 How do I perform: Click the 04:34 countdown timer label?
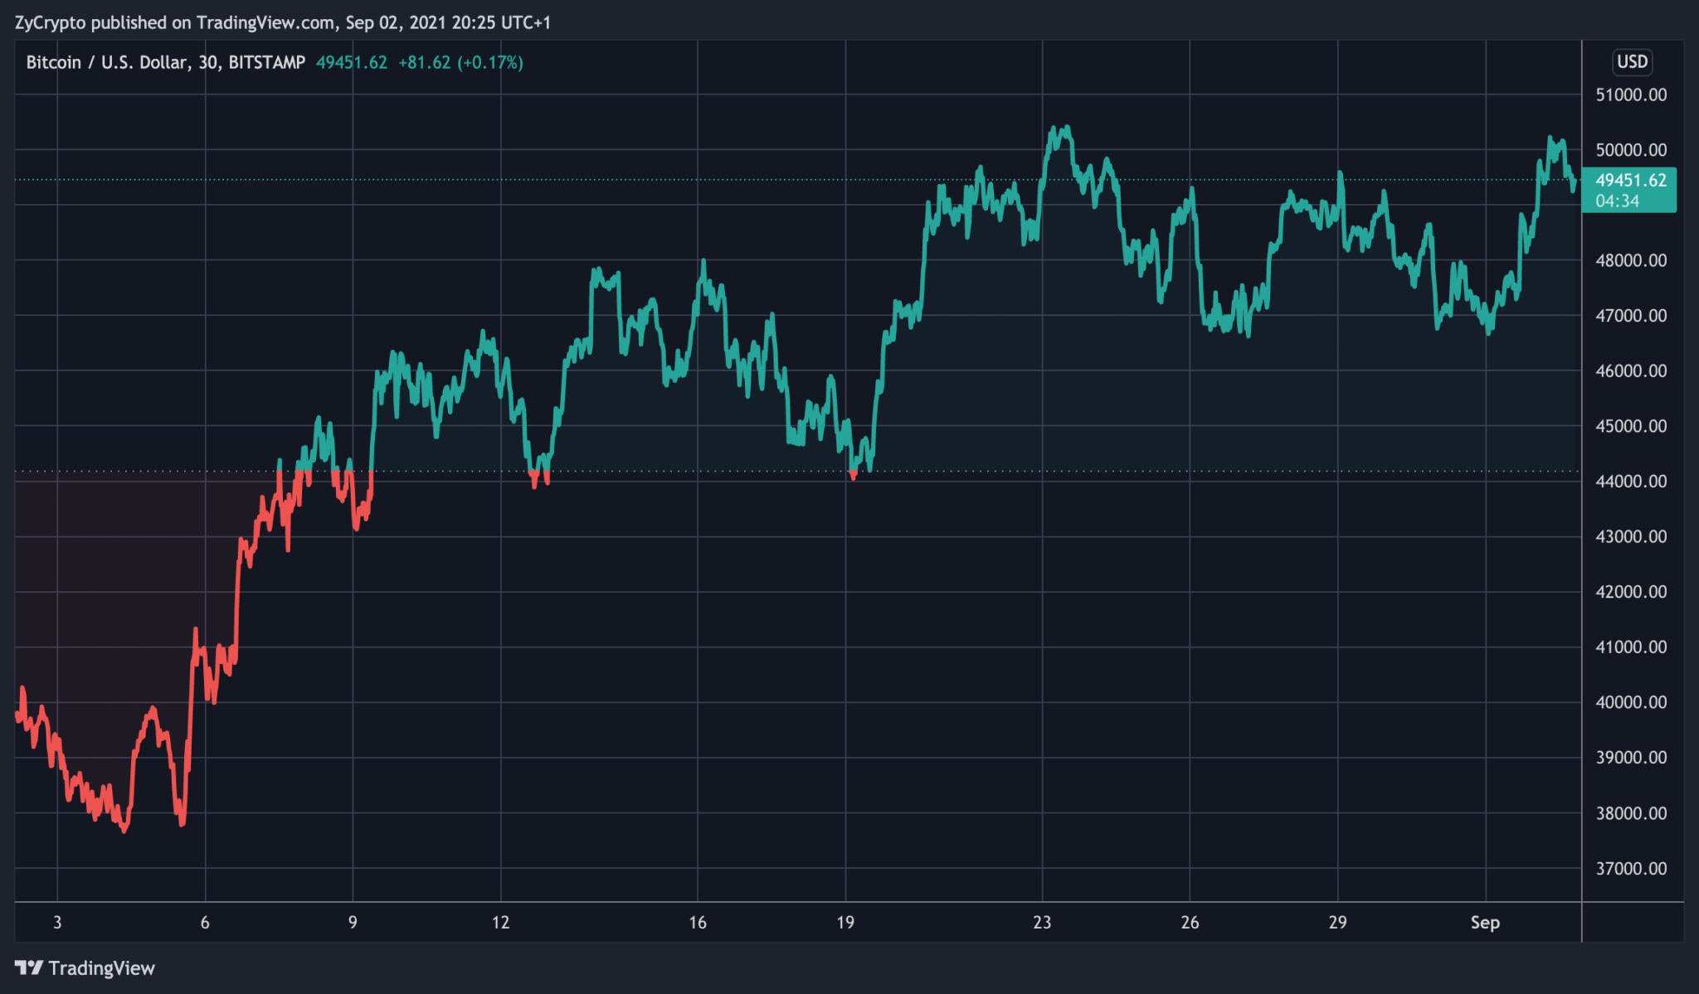(1617, 201)
